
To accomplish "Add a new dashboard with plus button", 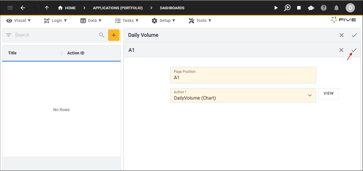I will (114, 35).
